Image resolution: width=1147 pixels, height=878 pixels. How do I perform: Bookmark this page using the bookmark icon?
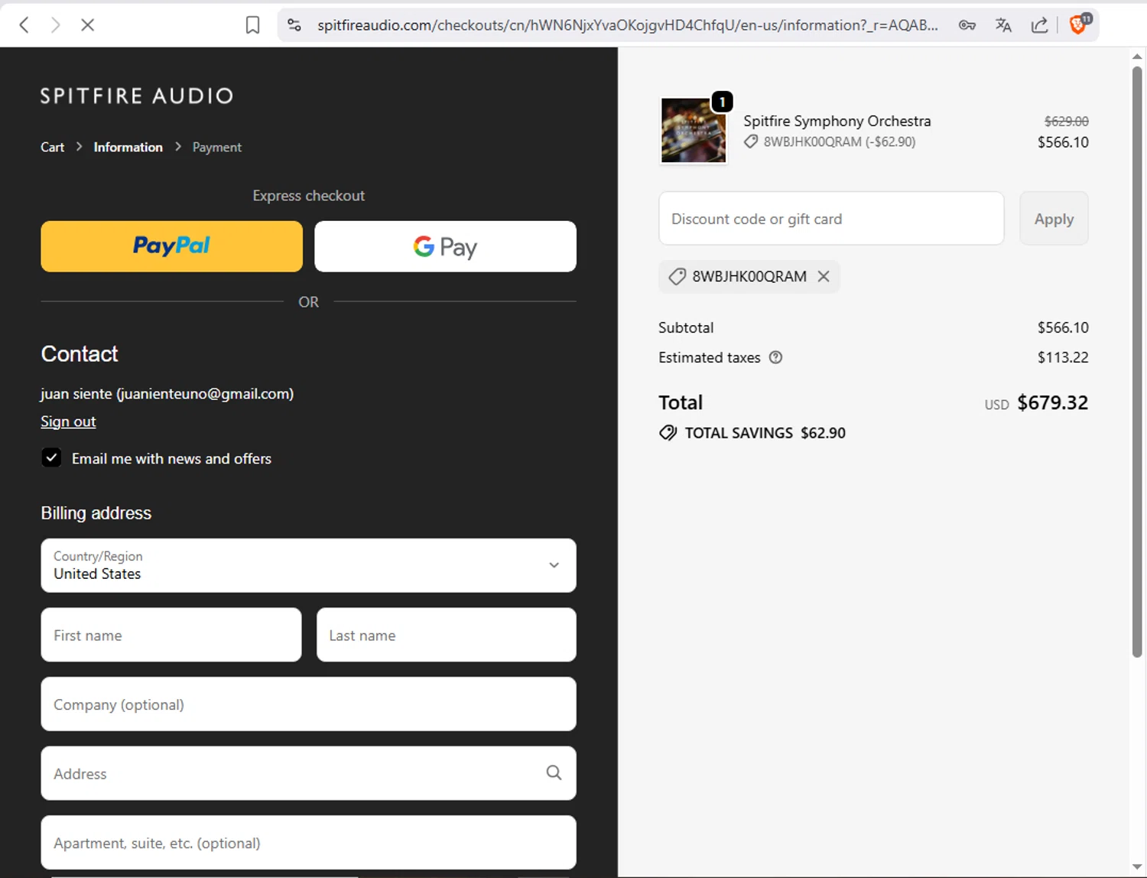tap(252, 25)
